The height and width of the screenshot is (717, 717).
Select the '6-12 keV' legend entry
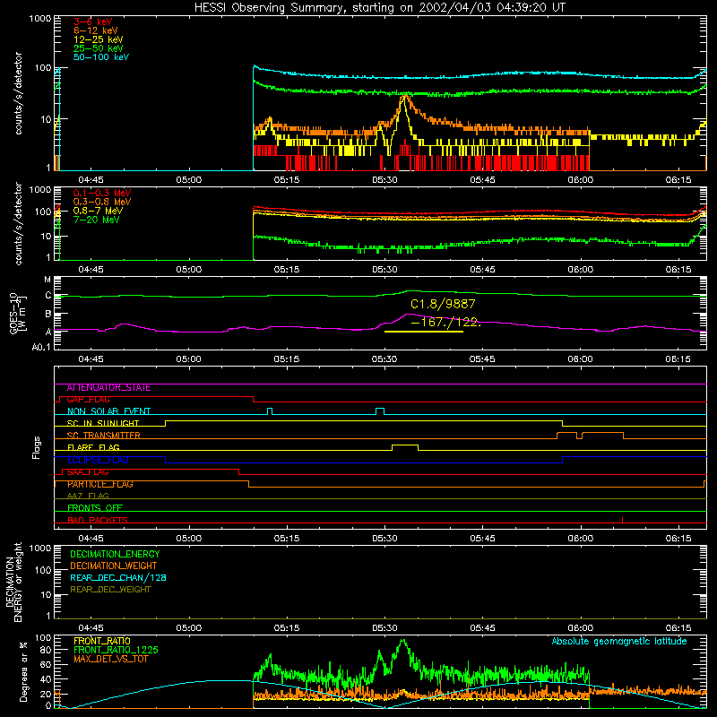click(x=95, y=30)
